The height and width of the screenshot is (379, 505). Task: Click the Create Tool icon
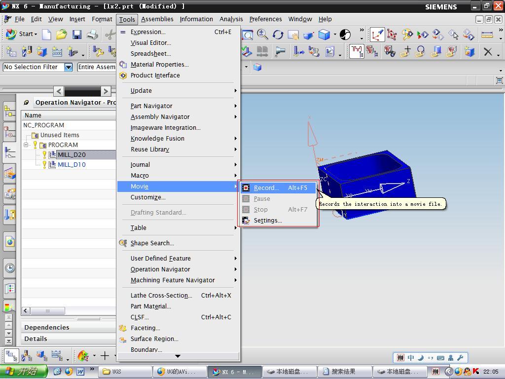(27, 51)
